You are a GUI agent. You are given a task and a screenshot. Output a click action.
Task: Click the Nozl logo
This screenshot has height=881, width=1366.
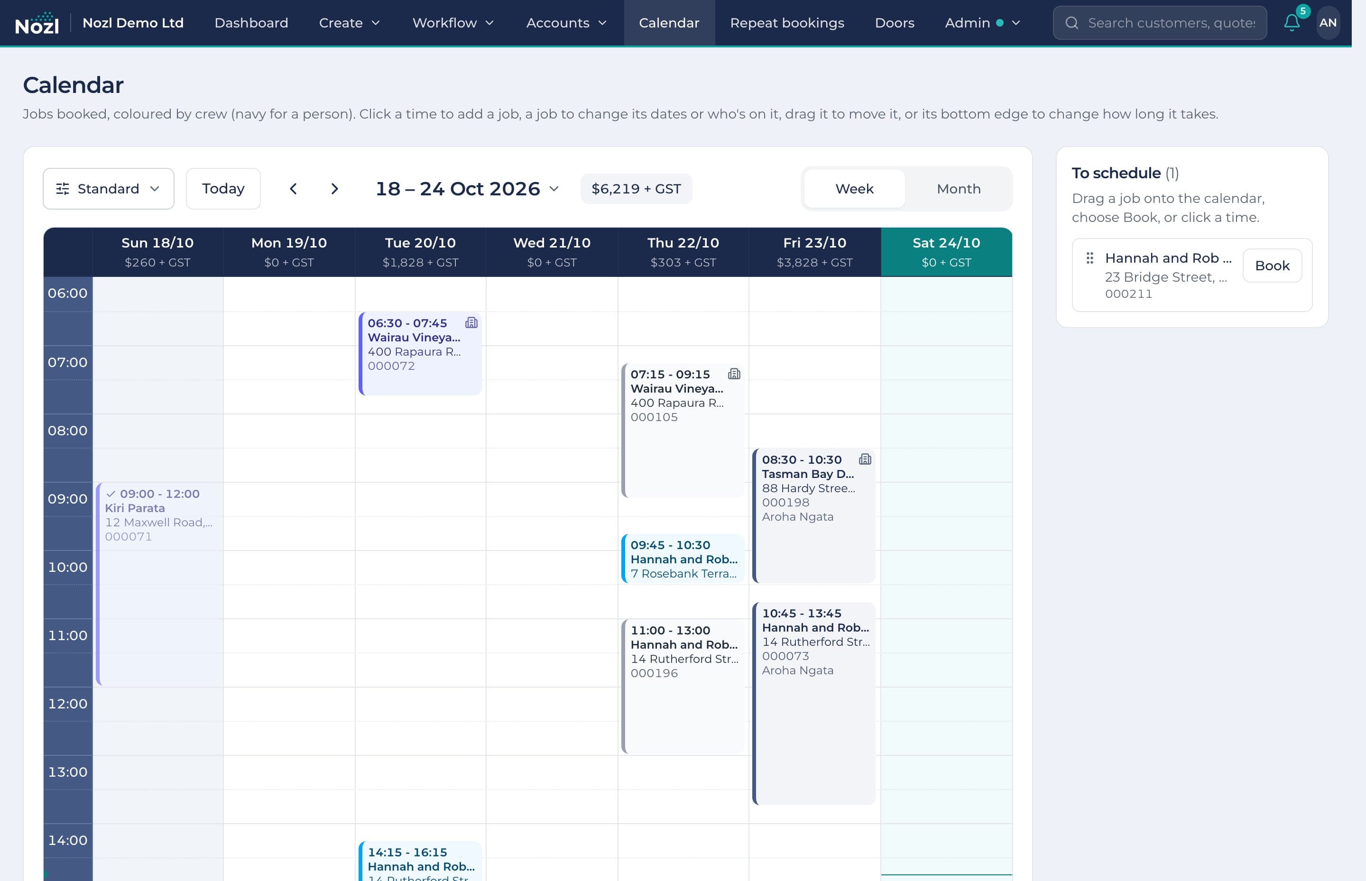37,23
